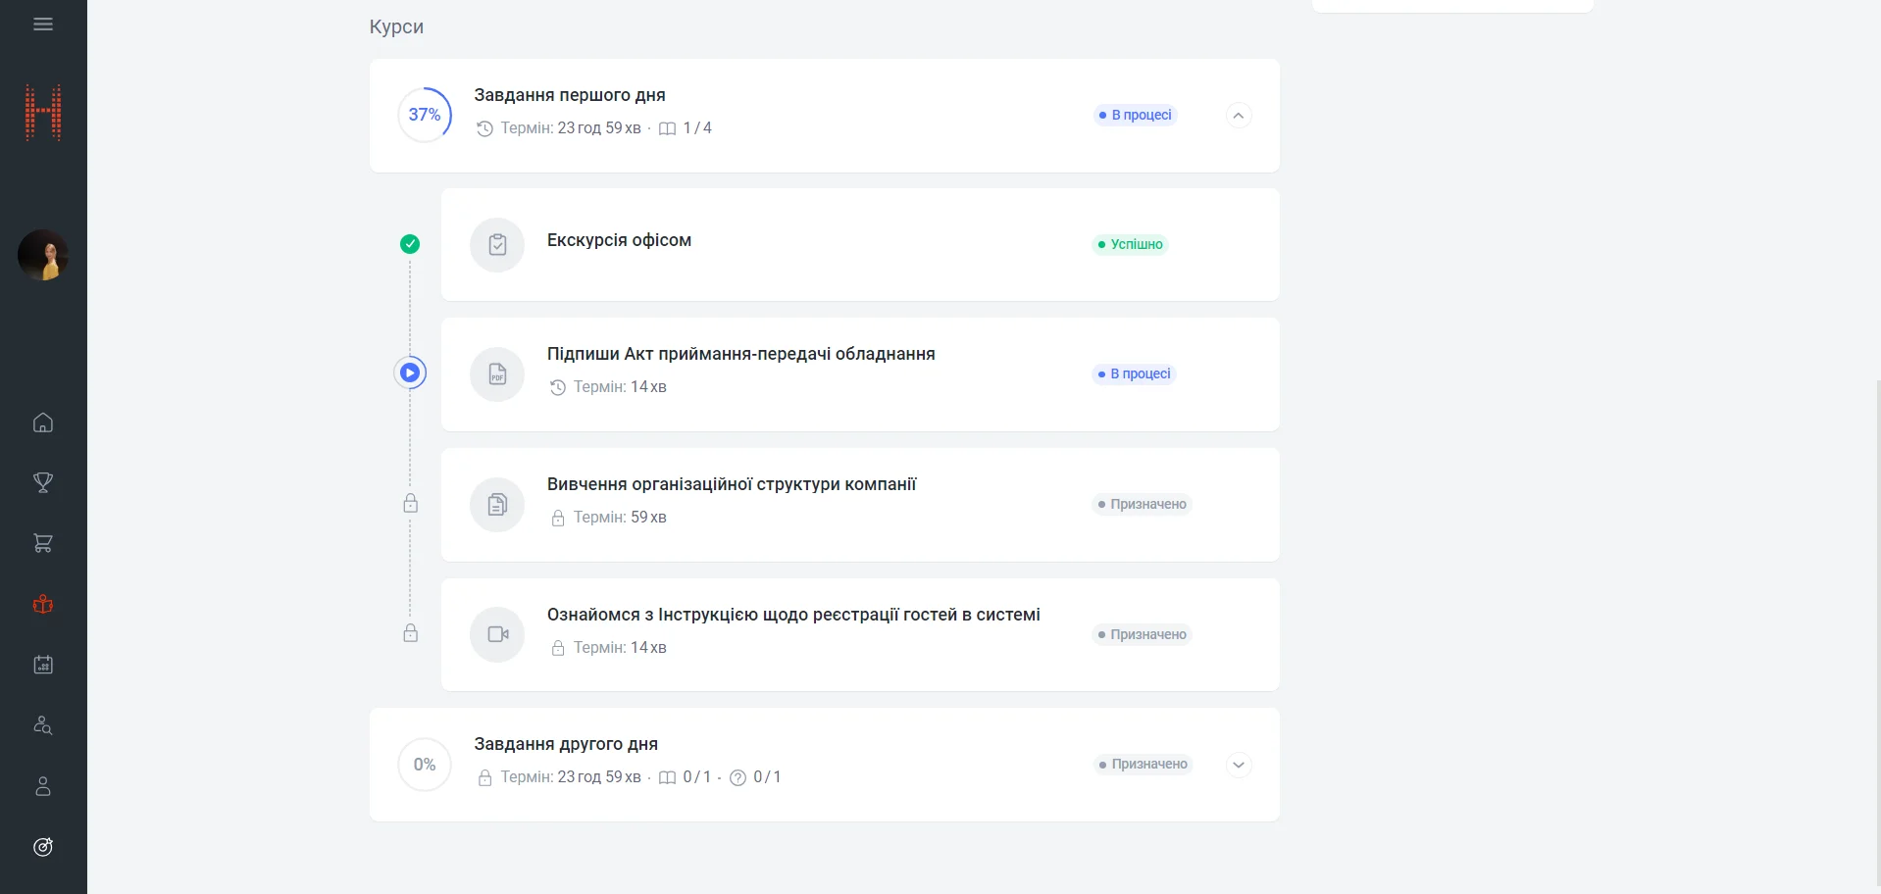Click the blue play in-progress step marker
1881x894 pixels.
pos(410,372)
